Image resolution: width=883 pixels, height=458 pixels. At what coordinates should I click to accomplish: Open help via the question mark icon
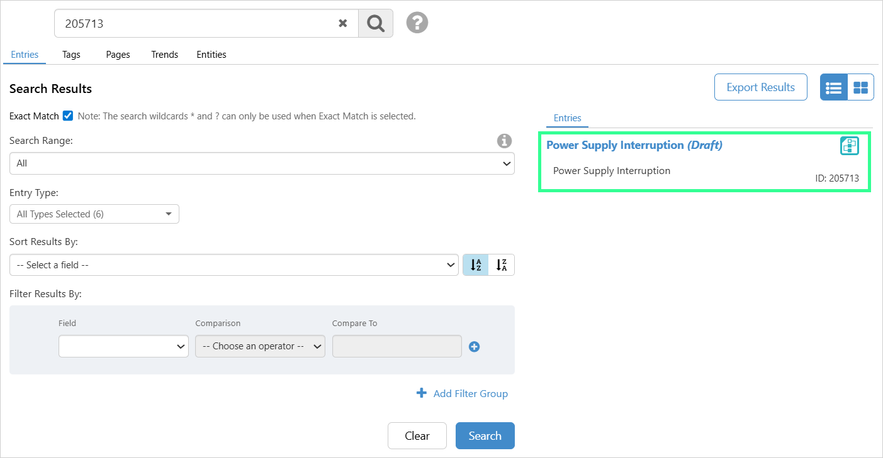click(x=417, y=23)
